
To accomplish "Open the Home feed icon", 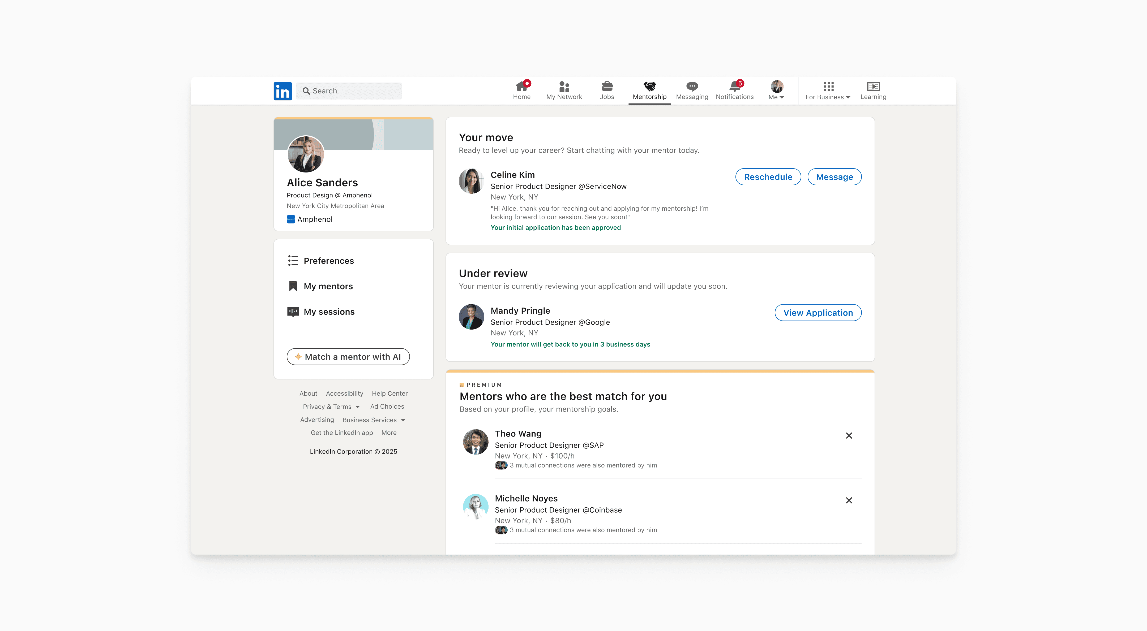I will tap(521, 86).
